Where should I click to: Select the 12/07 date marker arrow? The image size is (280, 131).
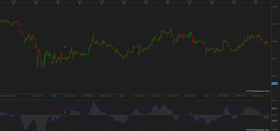(58, 4)
